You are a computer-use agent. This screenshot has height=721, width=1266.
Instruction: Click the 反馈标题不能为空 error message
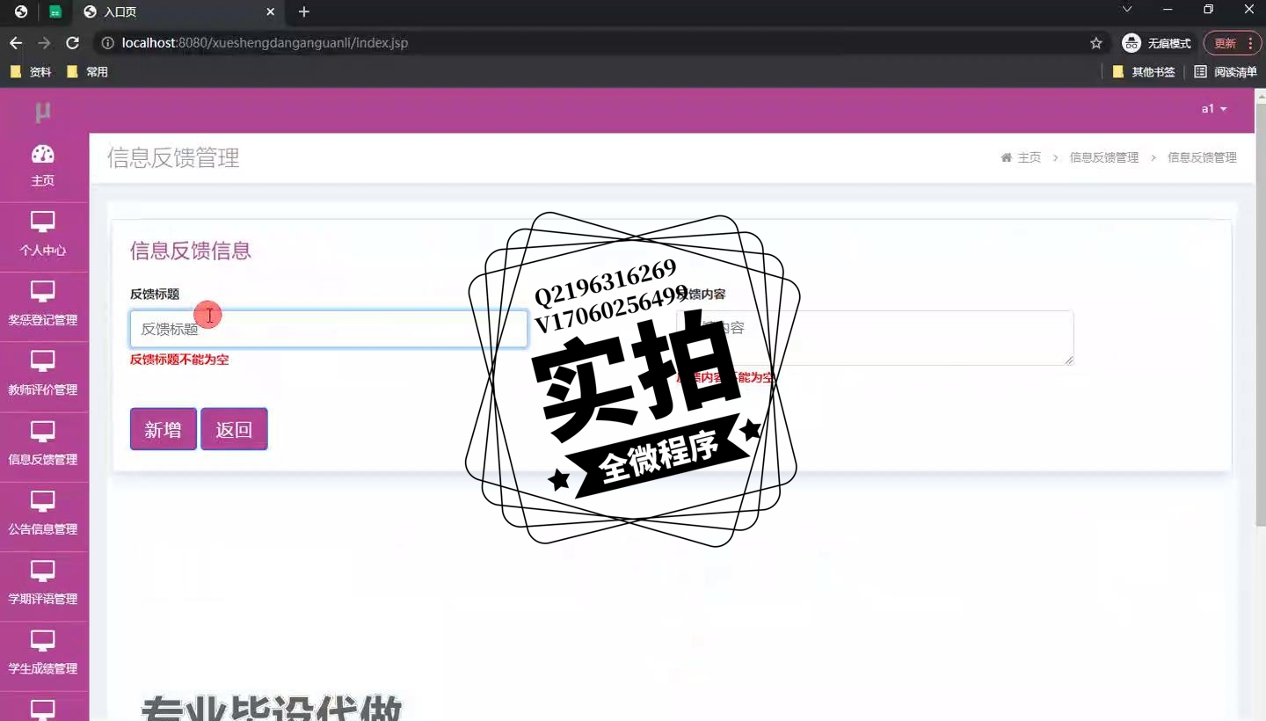click(x=179, y=360)
